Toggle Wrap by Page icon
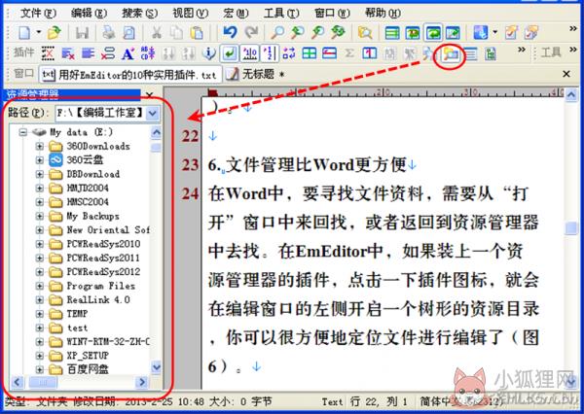 pos(453,33)
